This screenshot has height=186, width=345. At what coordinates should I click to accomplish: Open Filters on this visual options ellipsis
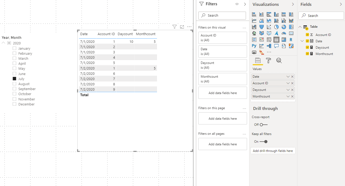[x=244, y=28]
